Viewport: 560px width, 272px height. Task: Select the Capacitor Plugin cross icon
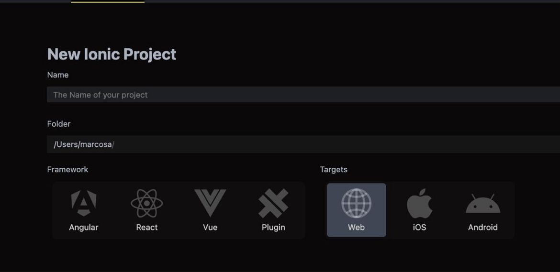coord(273,203)
